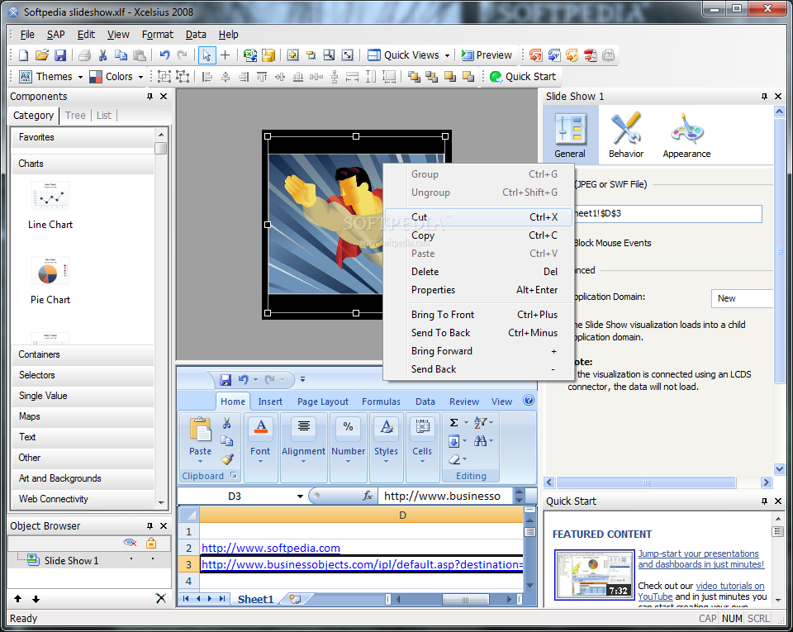Choose Cut from the context menu

(x=478, y=217)
